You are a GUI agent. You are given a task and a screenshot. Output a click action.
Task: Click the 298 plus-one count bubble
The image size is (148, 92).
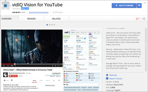coord(144,19)
